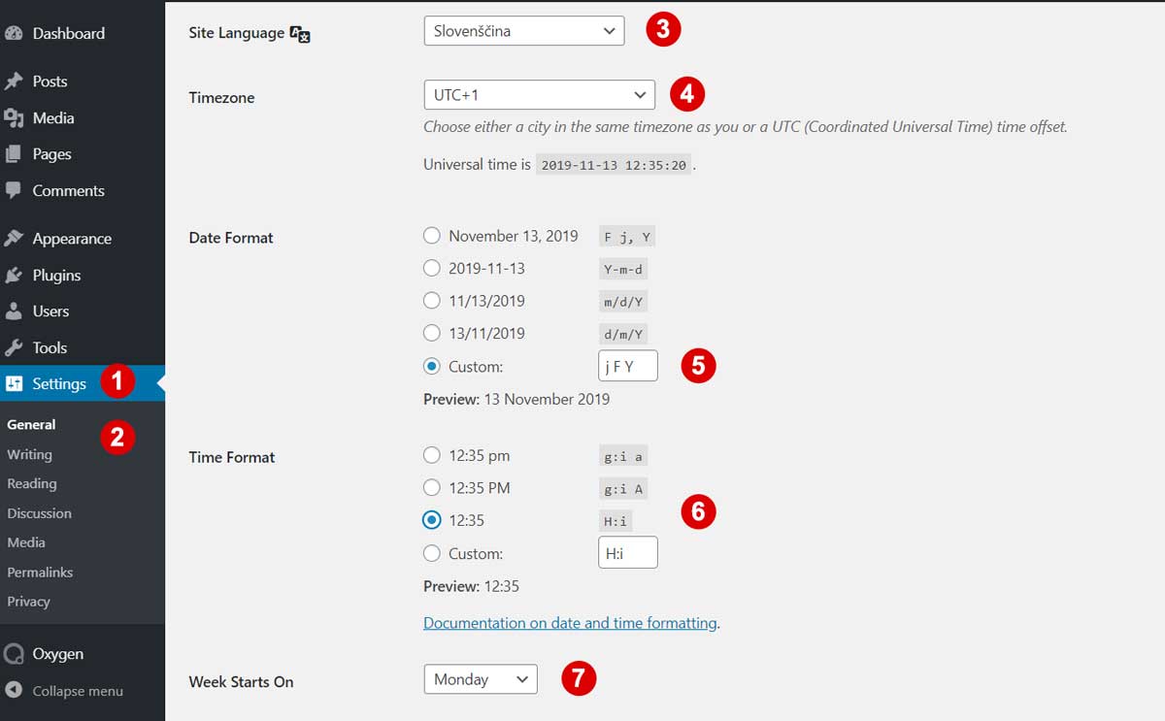
Task: Open the Permalinks settings submenu
Action: pos(40,573)
